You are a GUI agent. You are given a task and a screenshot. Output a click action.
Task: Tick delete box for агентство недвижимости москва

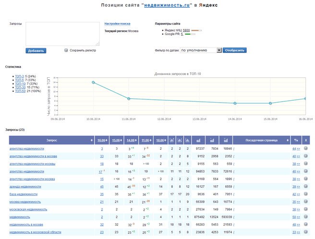[305, 179]
